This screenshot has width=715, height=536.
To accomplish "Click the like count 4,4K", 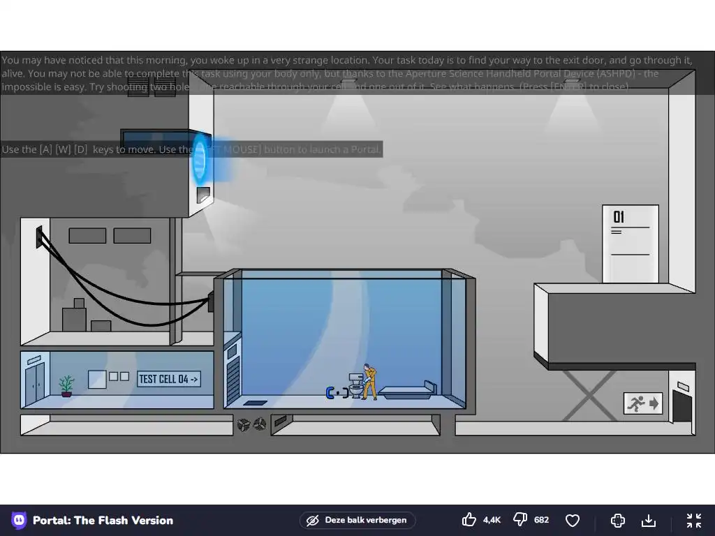I will (492, 520).
